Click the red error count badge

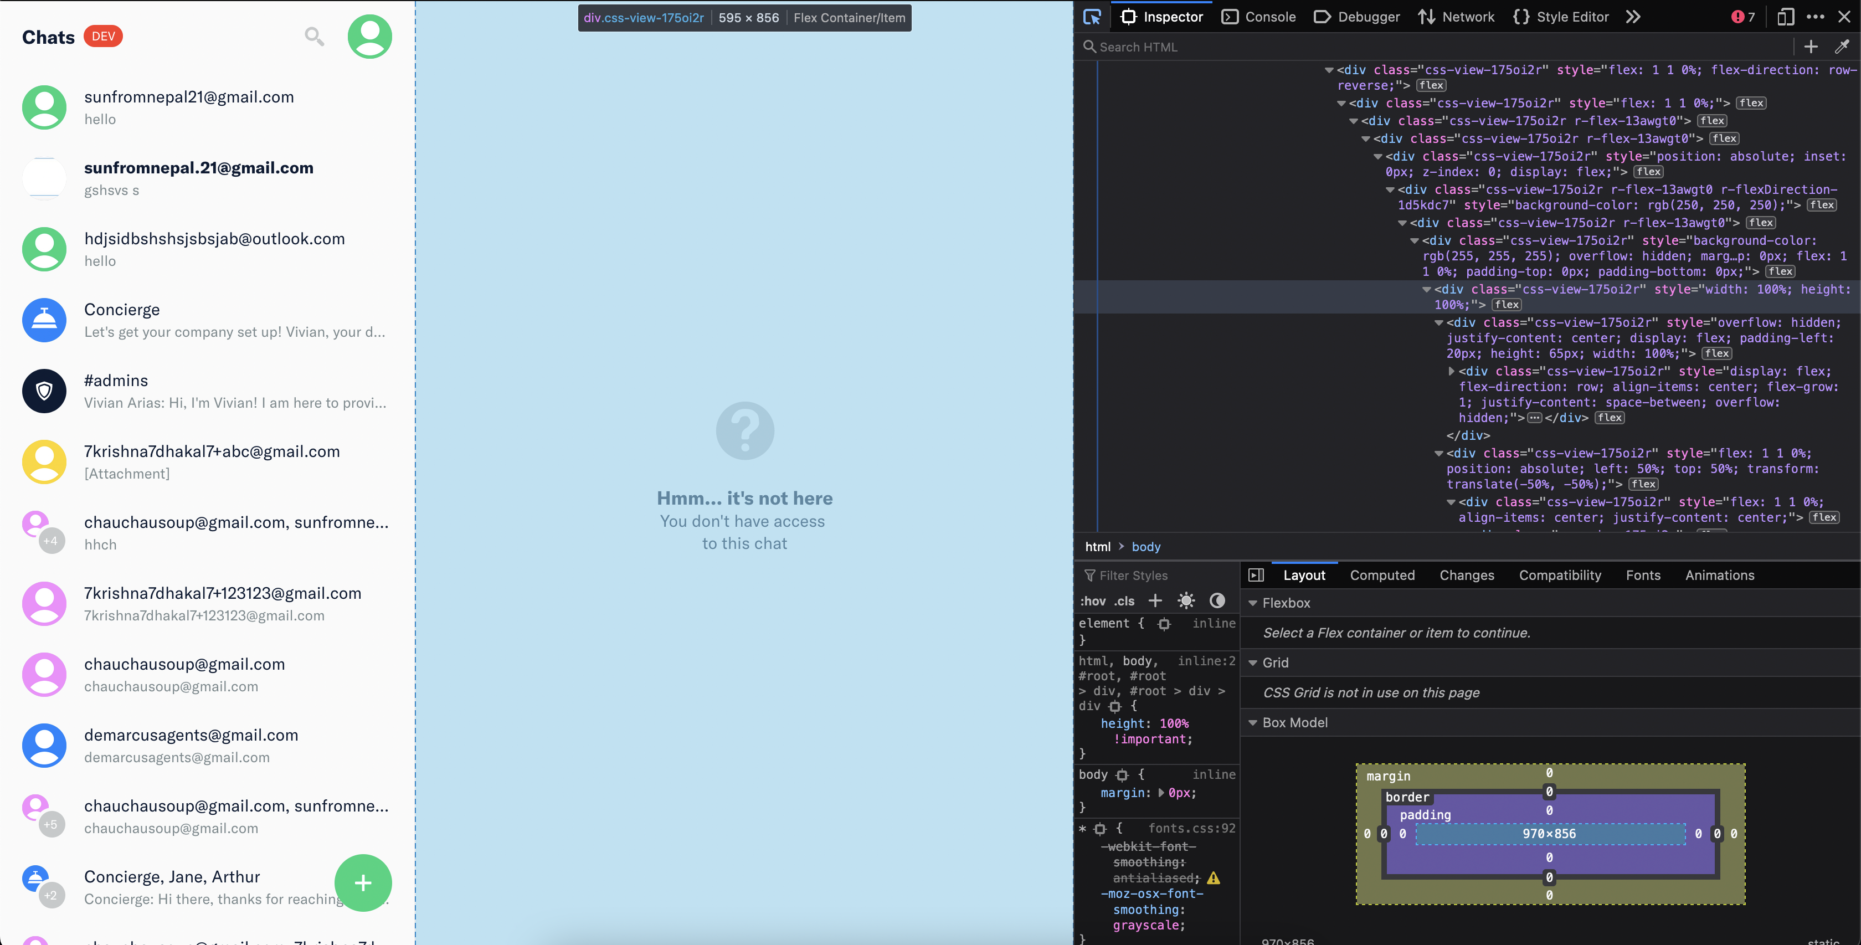pyautogui.click(x=1743, y=17)
